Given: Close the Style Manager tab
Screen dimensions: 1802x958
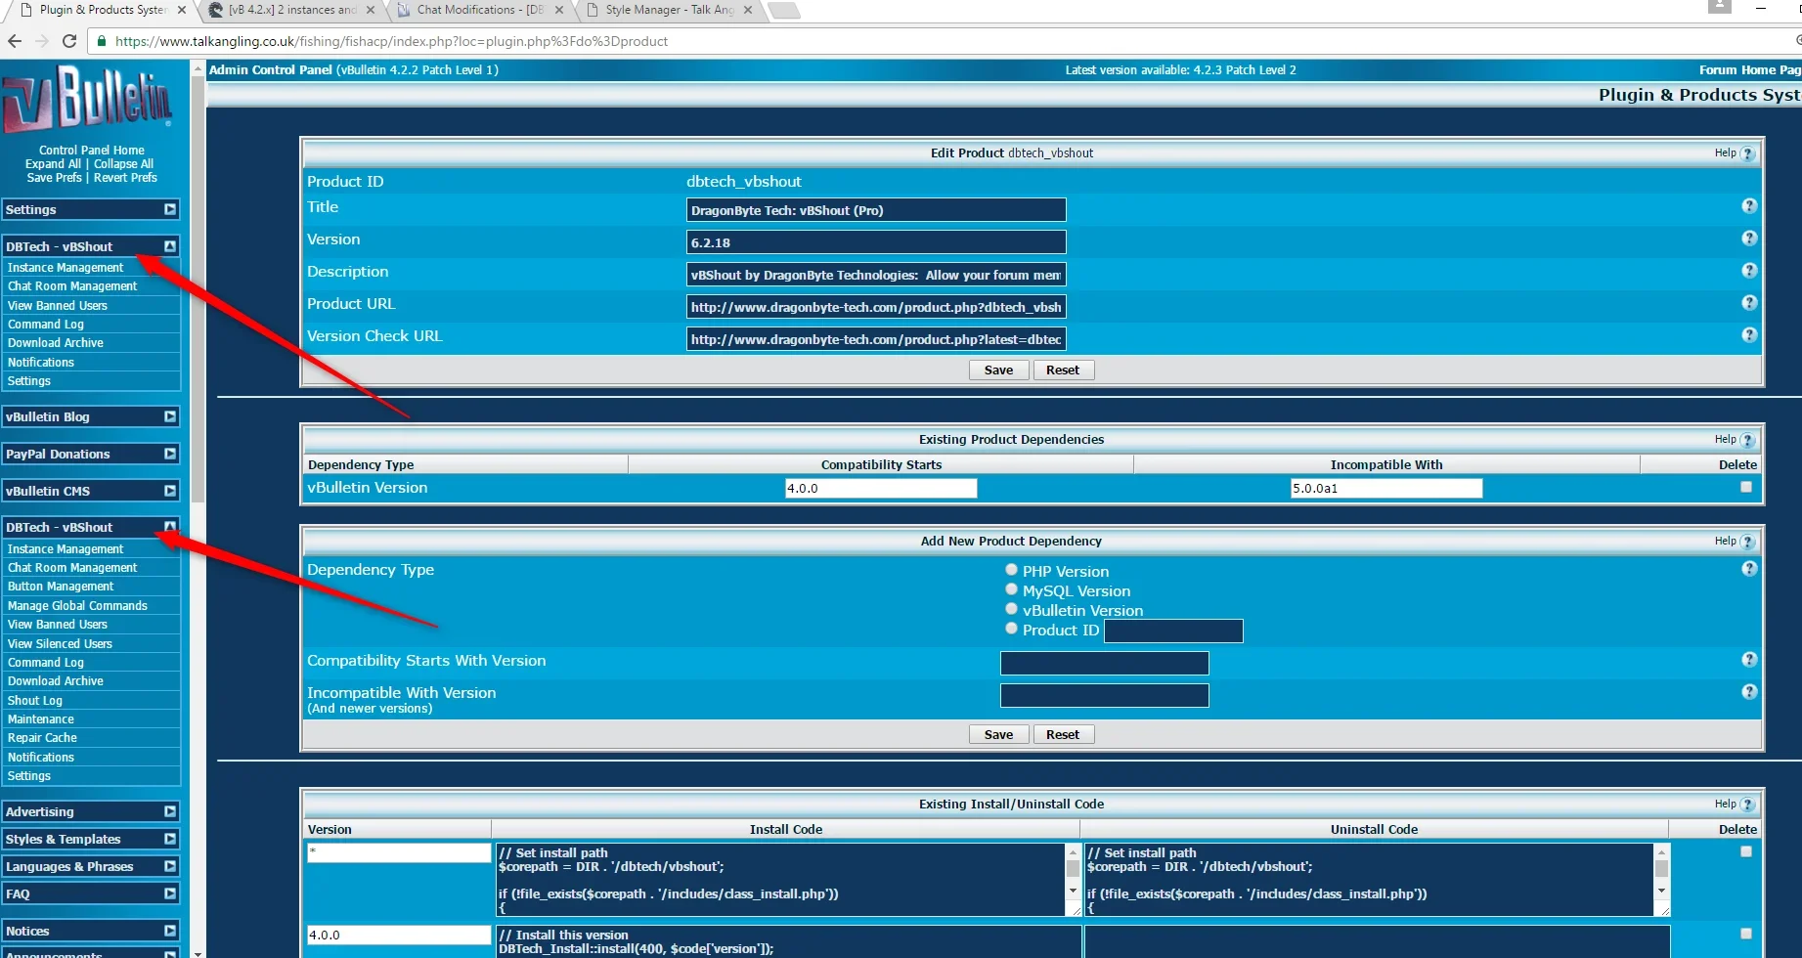Looking at the screenshot, I should (748, 10).
